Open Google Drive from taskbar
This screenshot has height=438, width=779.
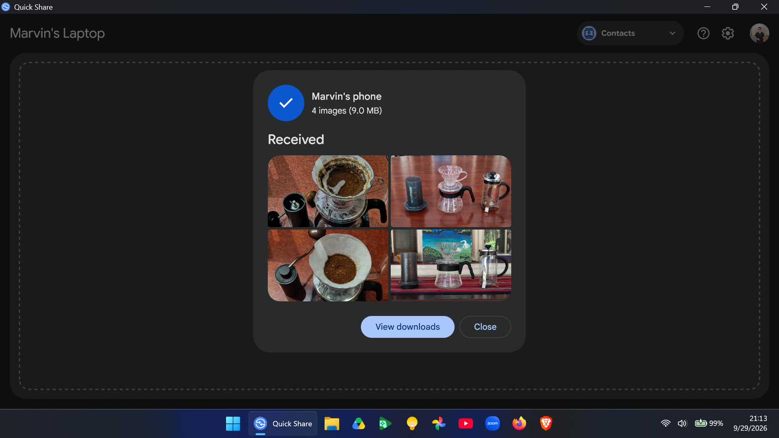click(x=358, y=423)
